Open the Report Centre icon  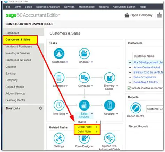136,108
